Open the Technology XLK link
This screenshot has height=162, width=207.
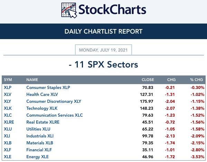tap(42, 108)
